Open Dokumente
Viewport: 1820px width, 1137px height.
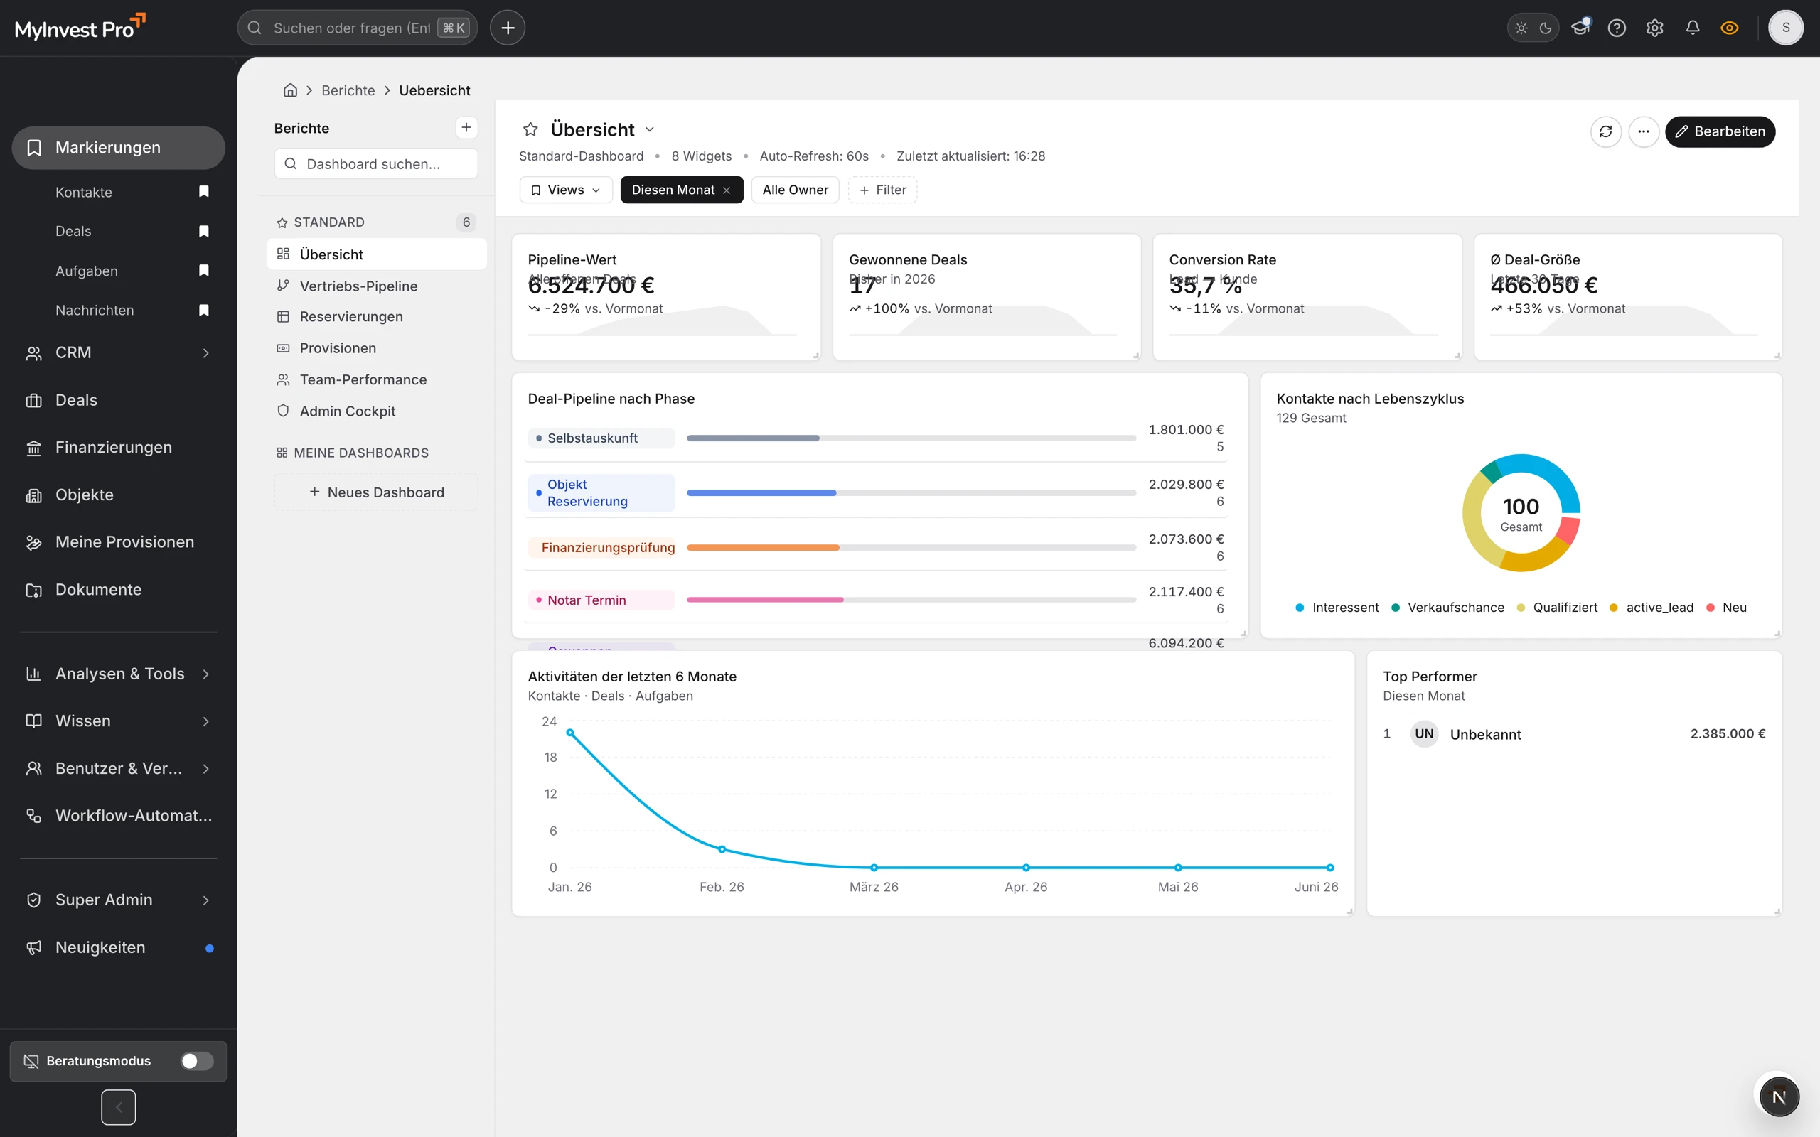(x=118, y=590)
